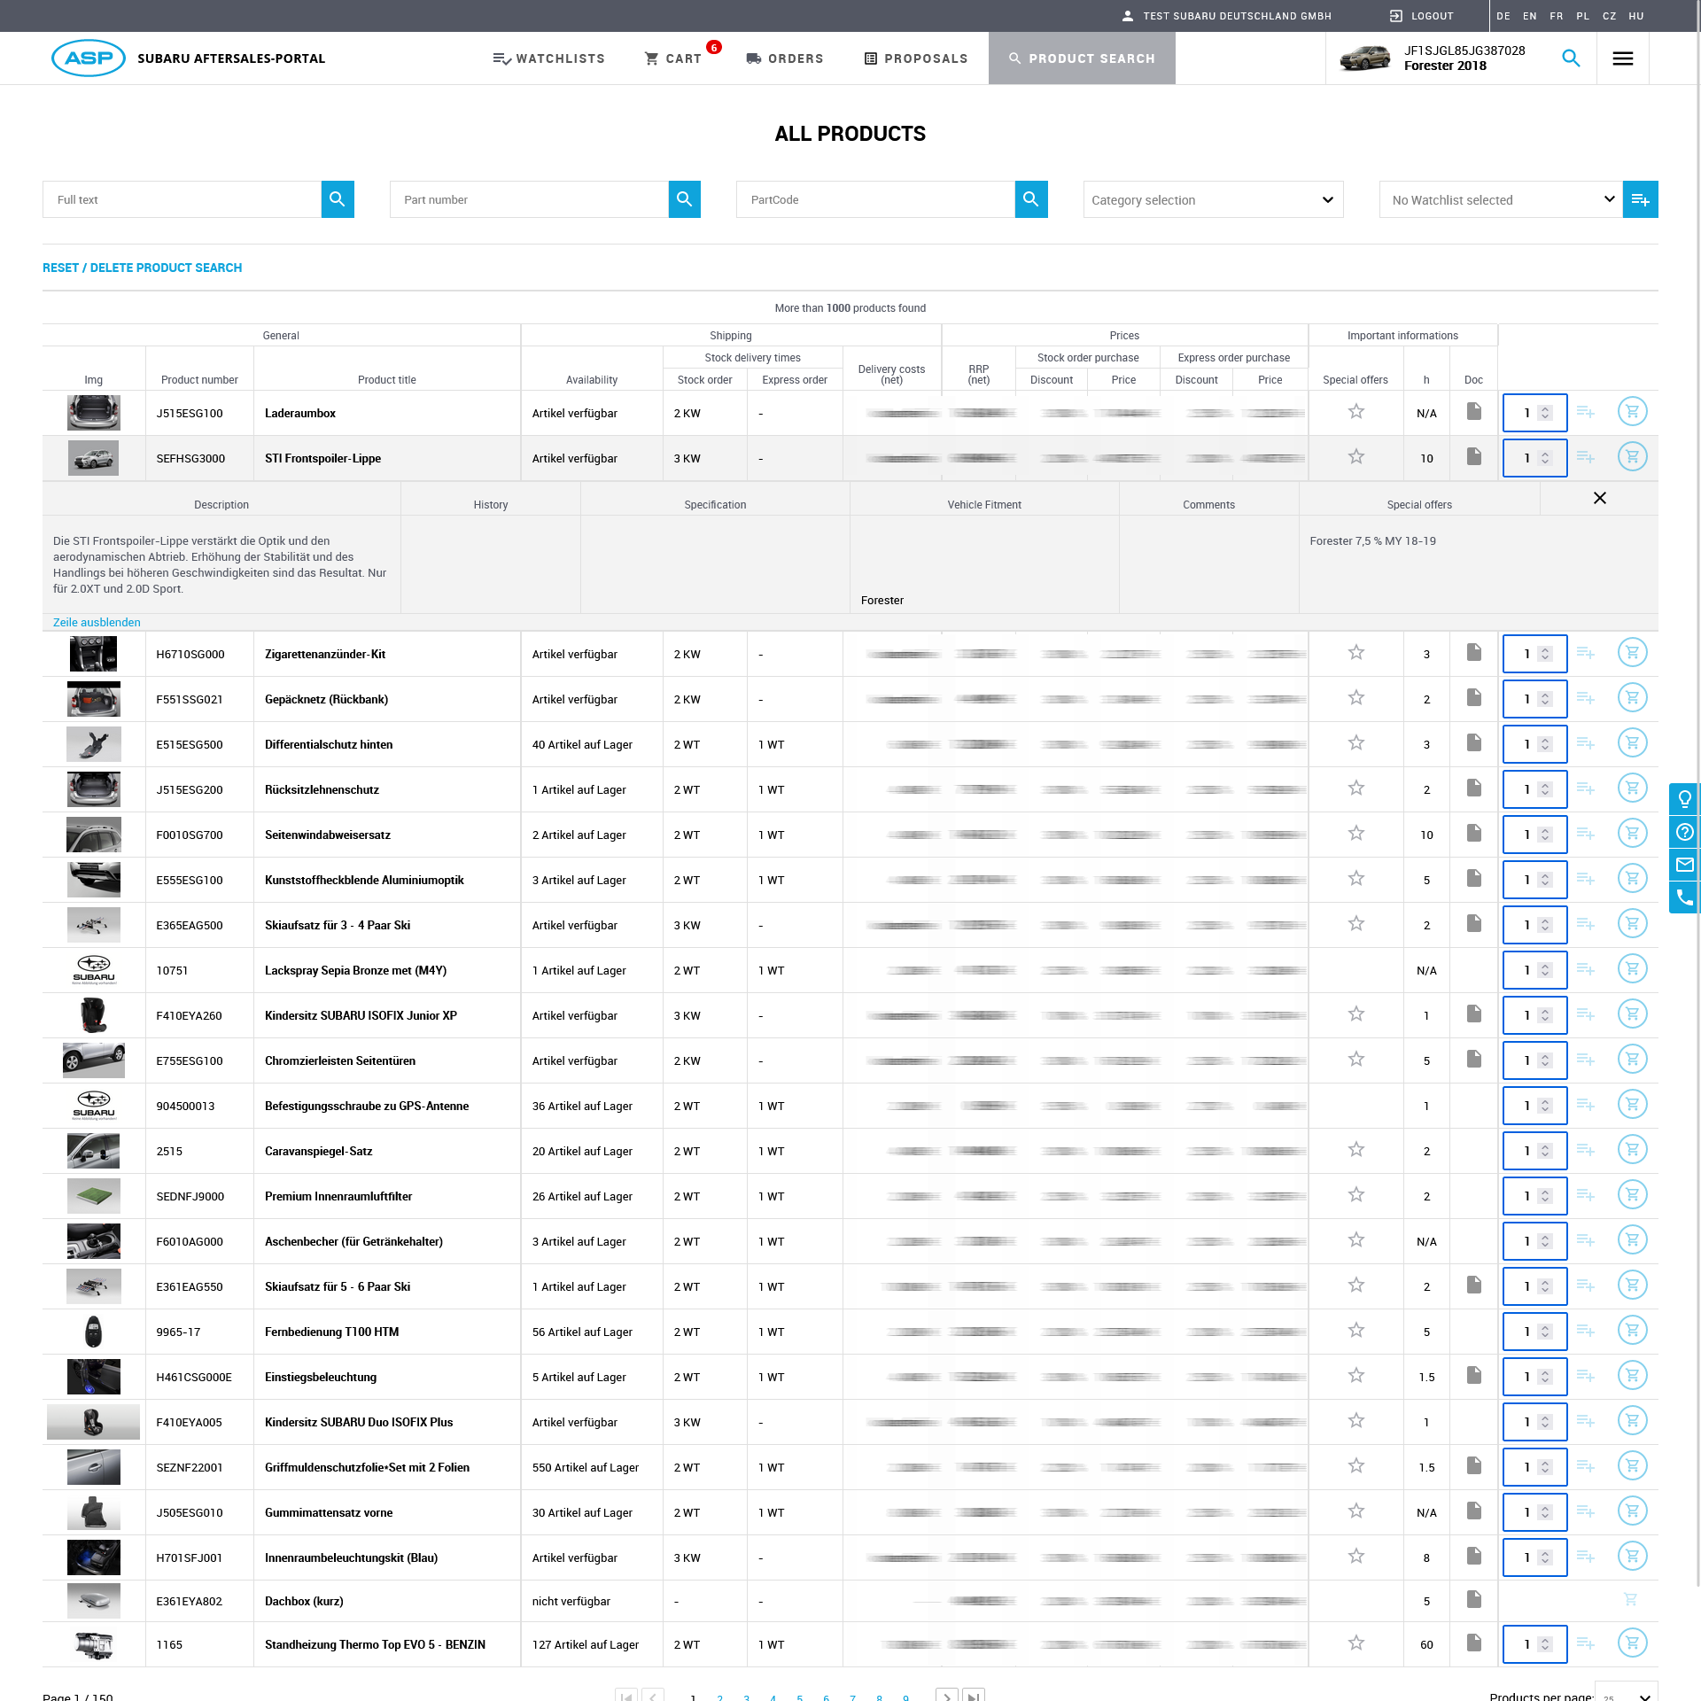
Task: Open the Products per page dropdown
Action: pos(1626,1694)
